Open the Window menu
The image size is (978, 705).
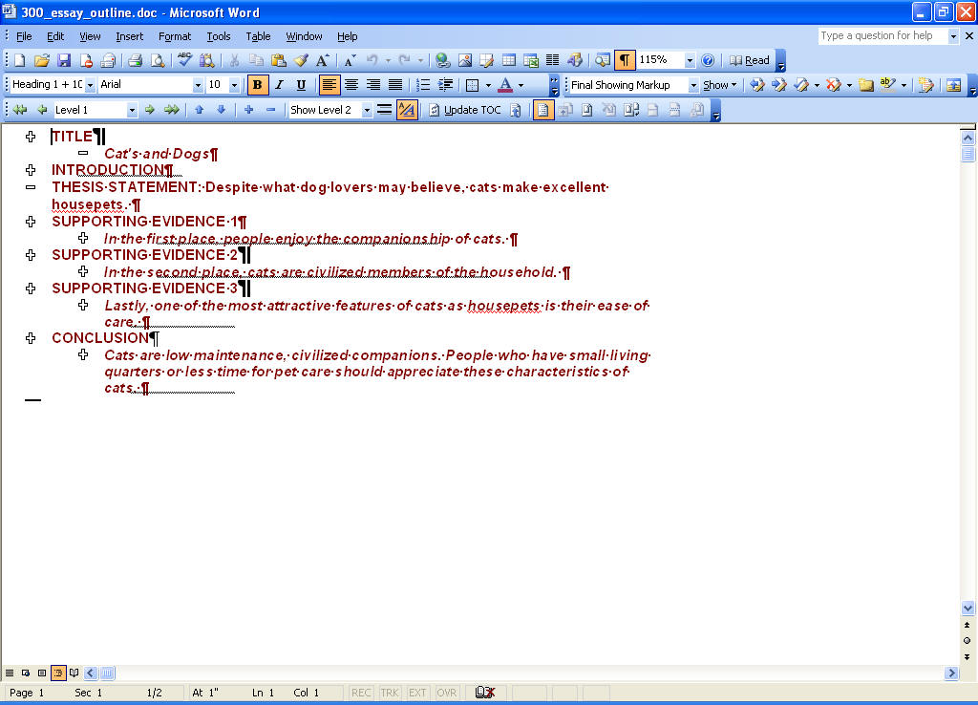(x=304, y=36)
